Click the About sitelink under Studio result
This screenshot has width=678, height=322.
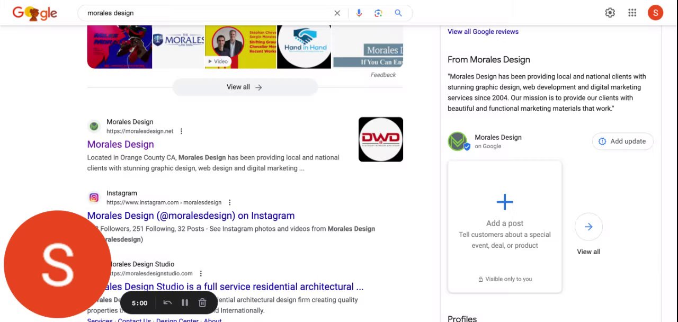pyautogui.click(x=213, y=320)
